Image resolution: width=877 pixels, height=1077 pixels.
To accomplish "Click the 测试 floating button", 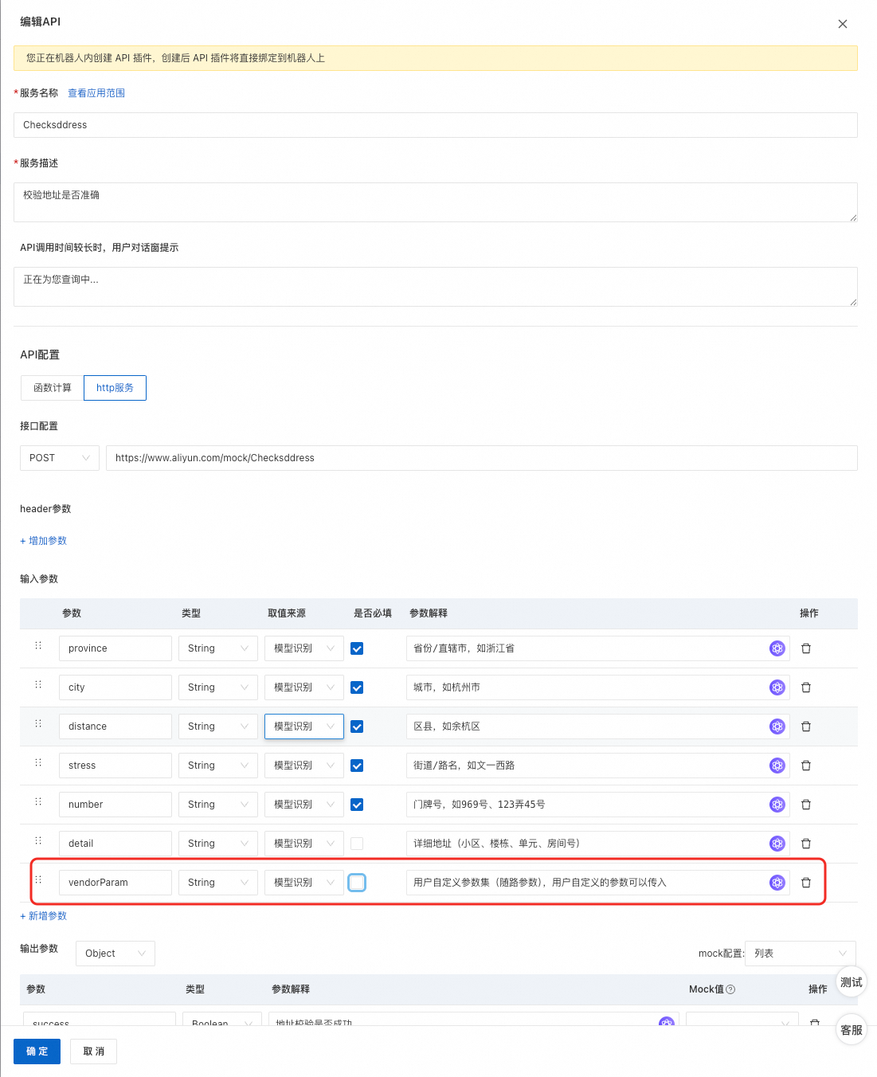I will [x=852, y=982].
